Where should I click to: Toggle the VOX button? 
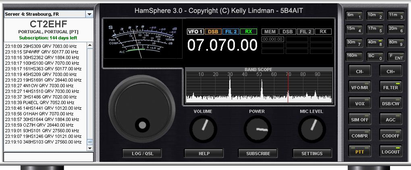coord(359,104)
